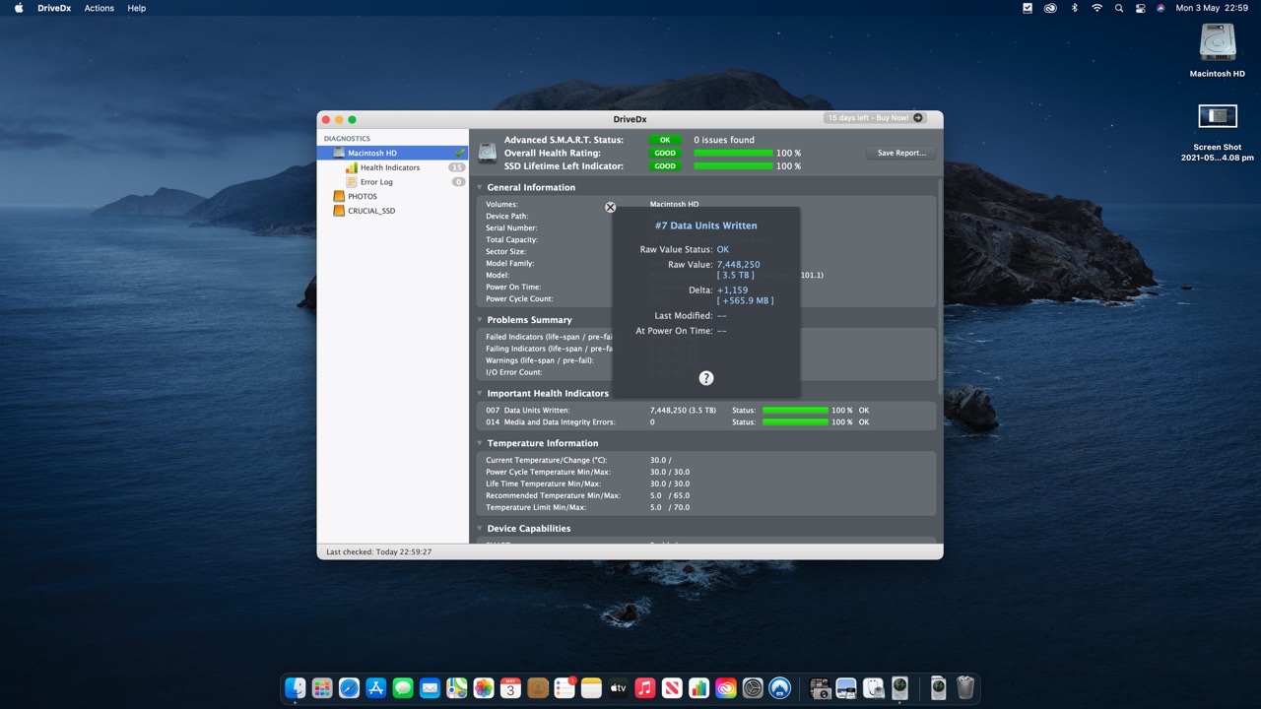Screen dimensions: 1261x709
Task: Collapse the Device Capabilities section
Action: [481, 529]
